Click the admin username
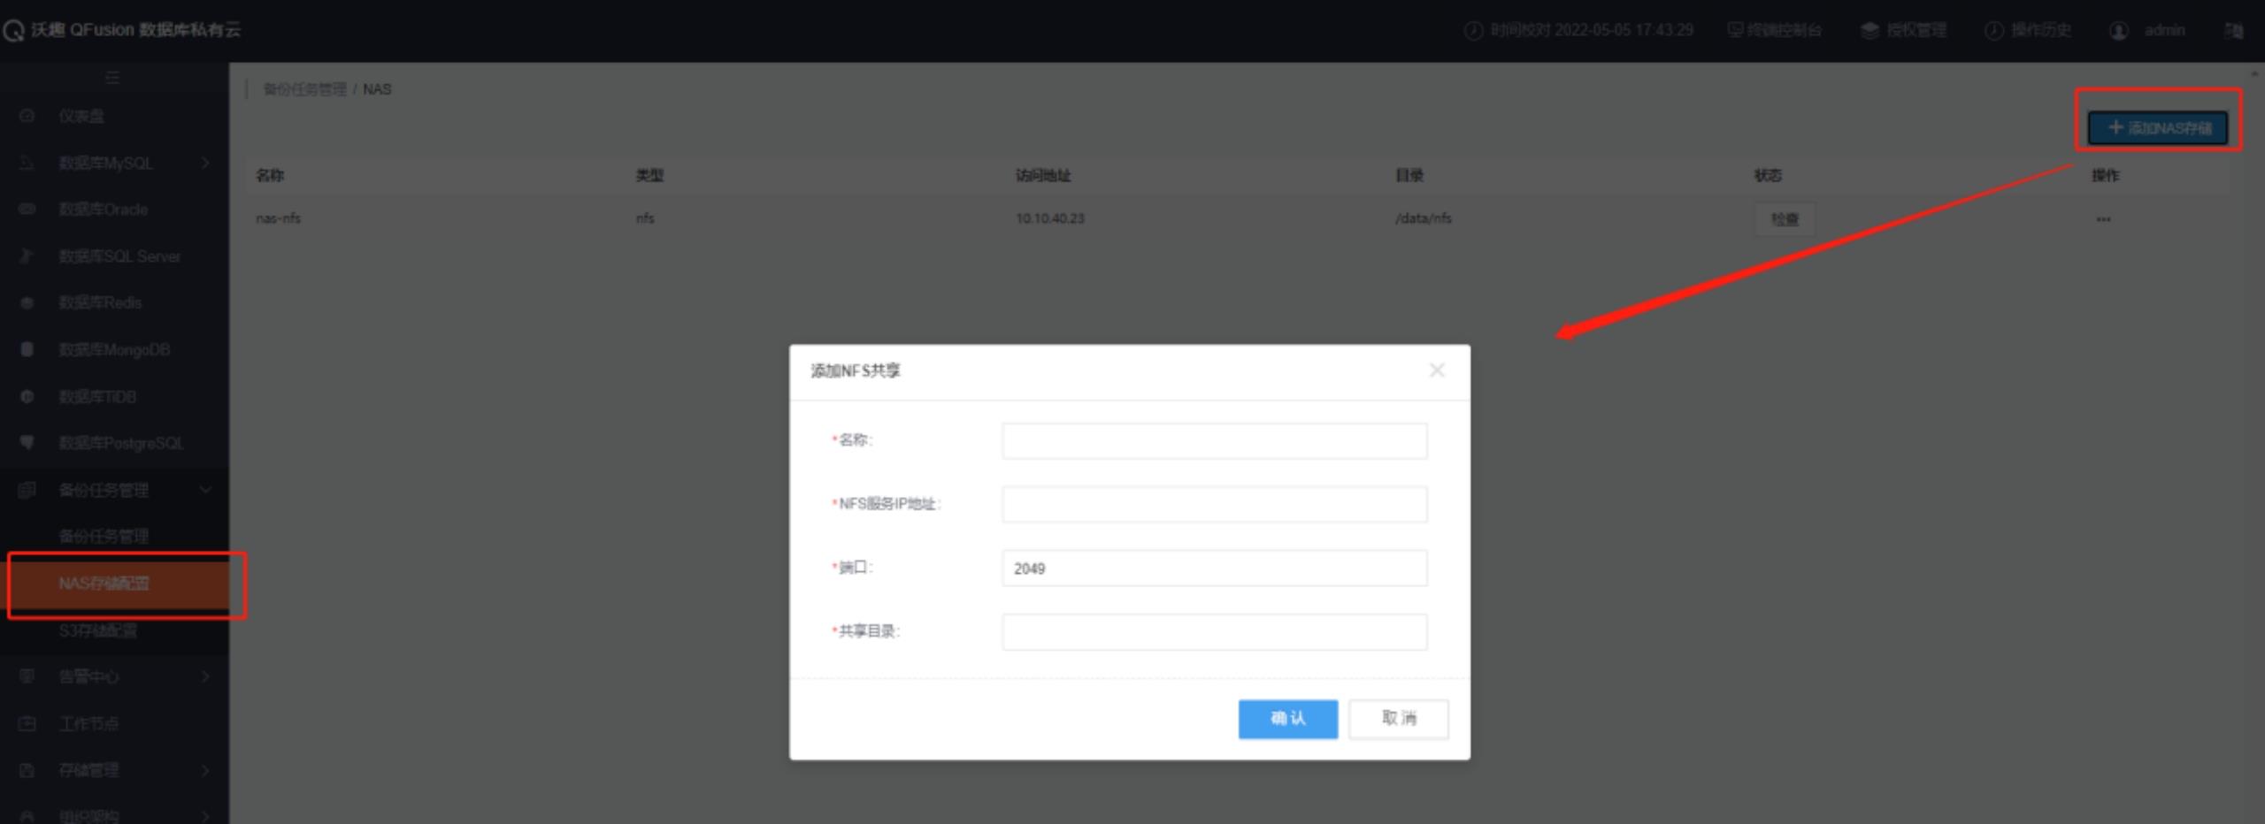The image size is (2265, 824). click(x=2164, y=31)
